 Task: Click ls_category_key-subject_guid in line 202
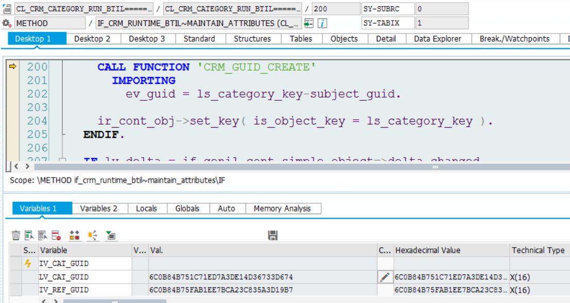point(296,94)
